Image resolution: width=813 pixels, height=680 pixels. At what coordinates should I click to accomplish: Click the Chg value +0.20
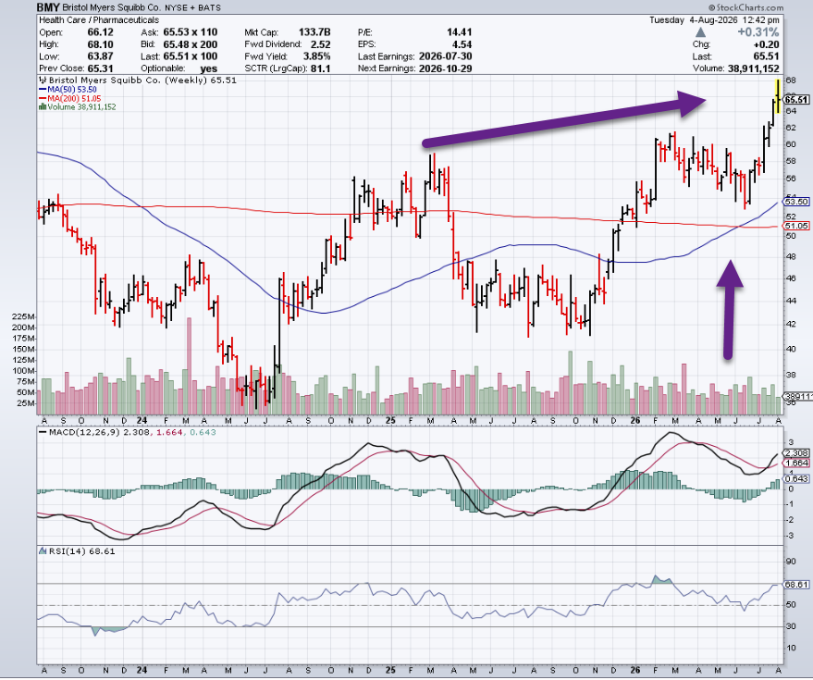pos(767,44)
